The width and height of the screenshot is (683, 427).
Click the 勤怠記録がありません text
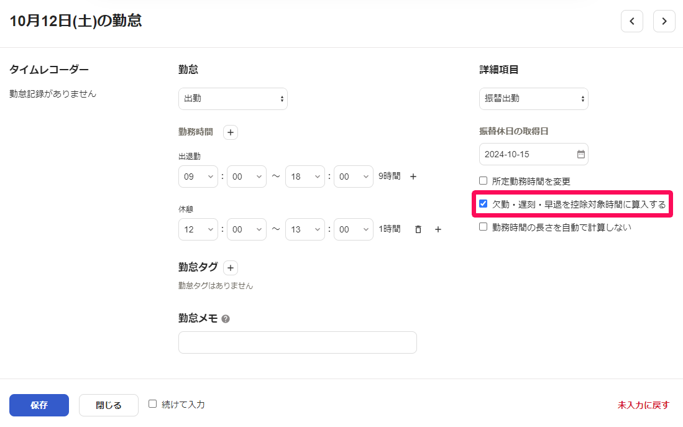pos(53,94)
